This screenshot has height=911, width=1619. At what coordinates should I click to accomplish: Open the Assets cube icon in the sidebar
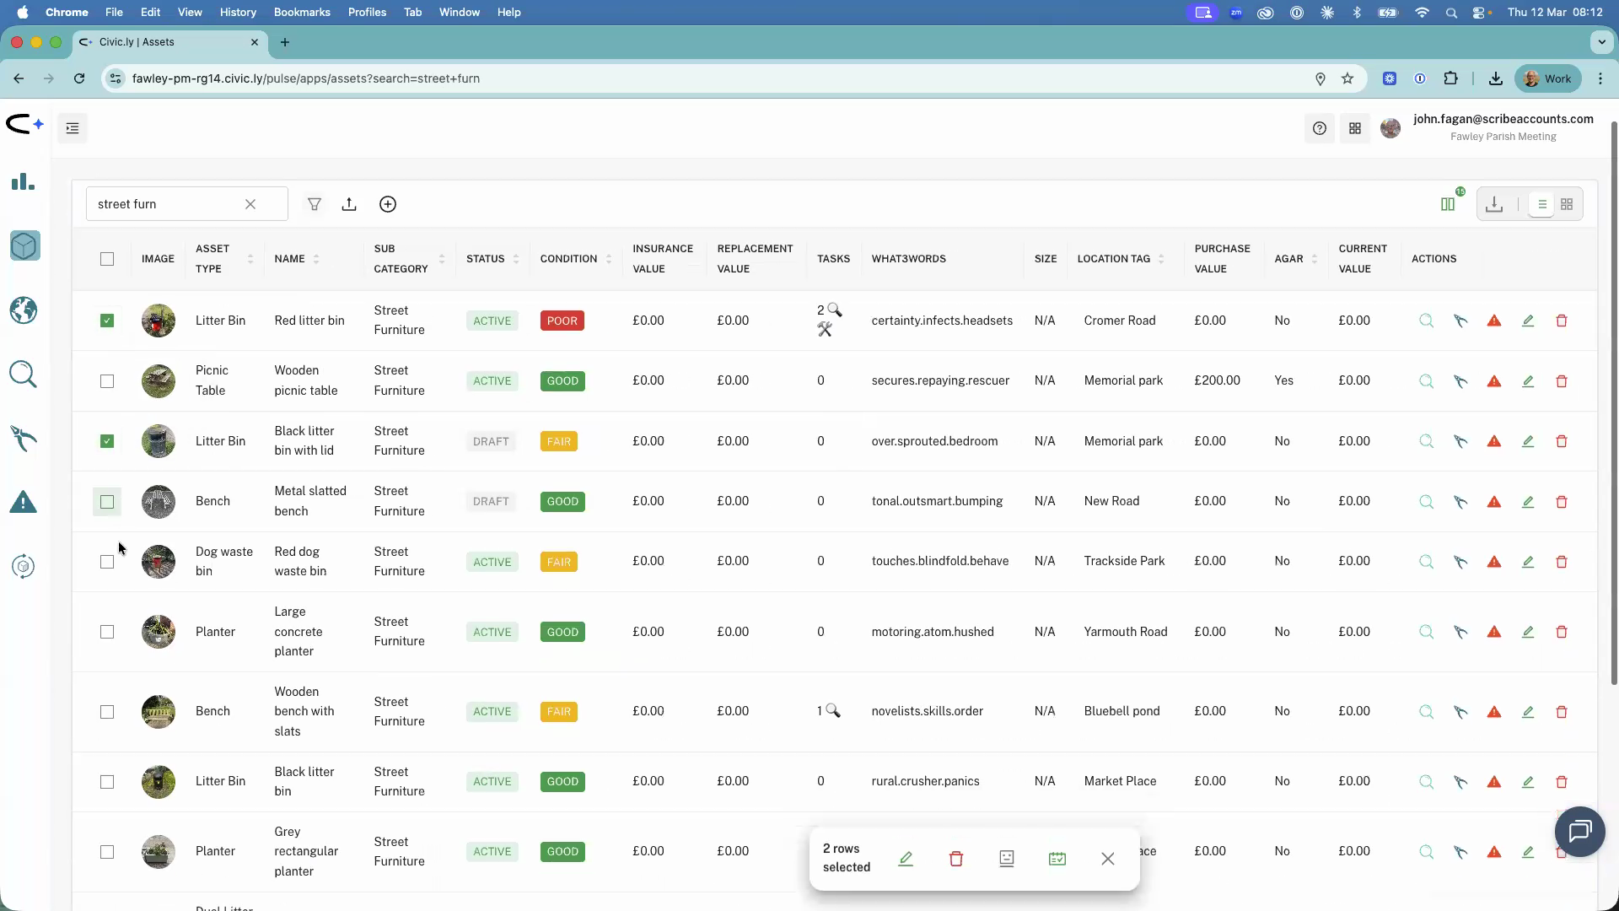coord(24,245)
